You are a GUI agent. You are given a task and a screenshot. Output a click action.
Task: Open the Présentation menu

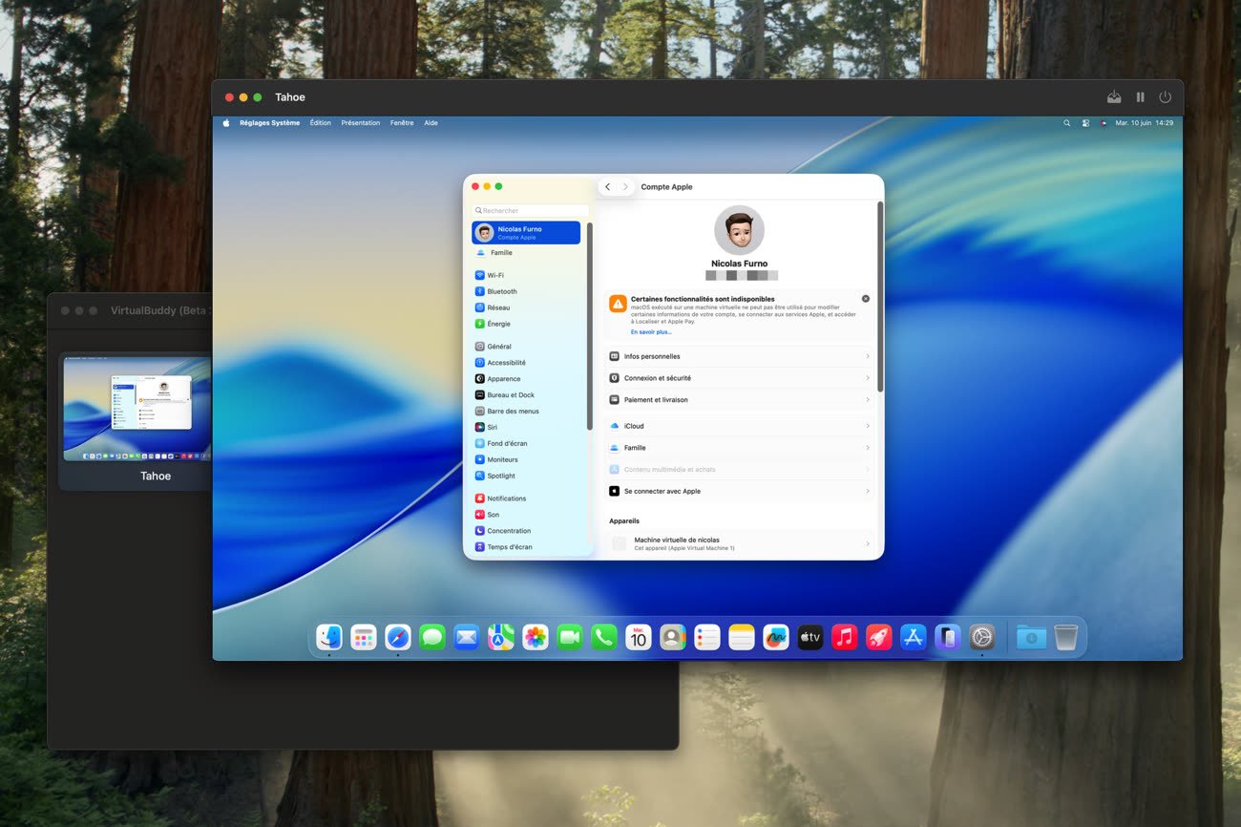click(x=361, y=123)
